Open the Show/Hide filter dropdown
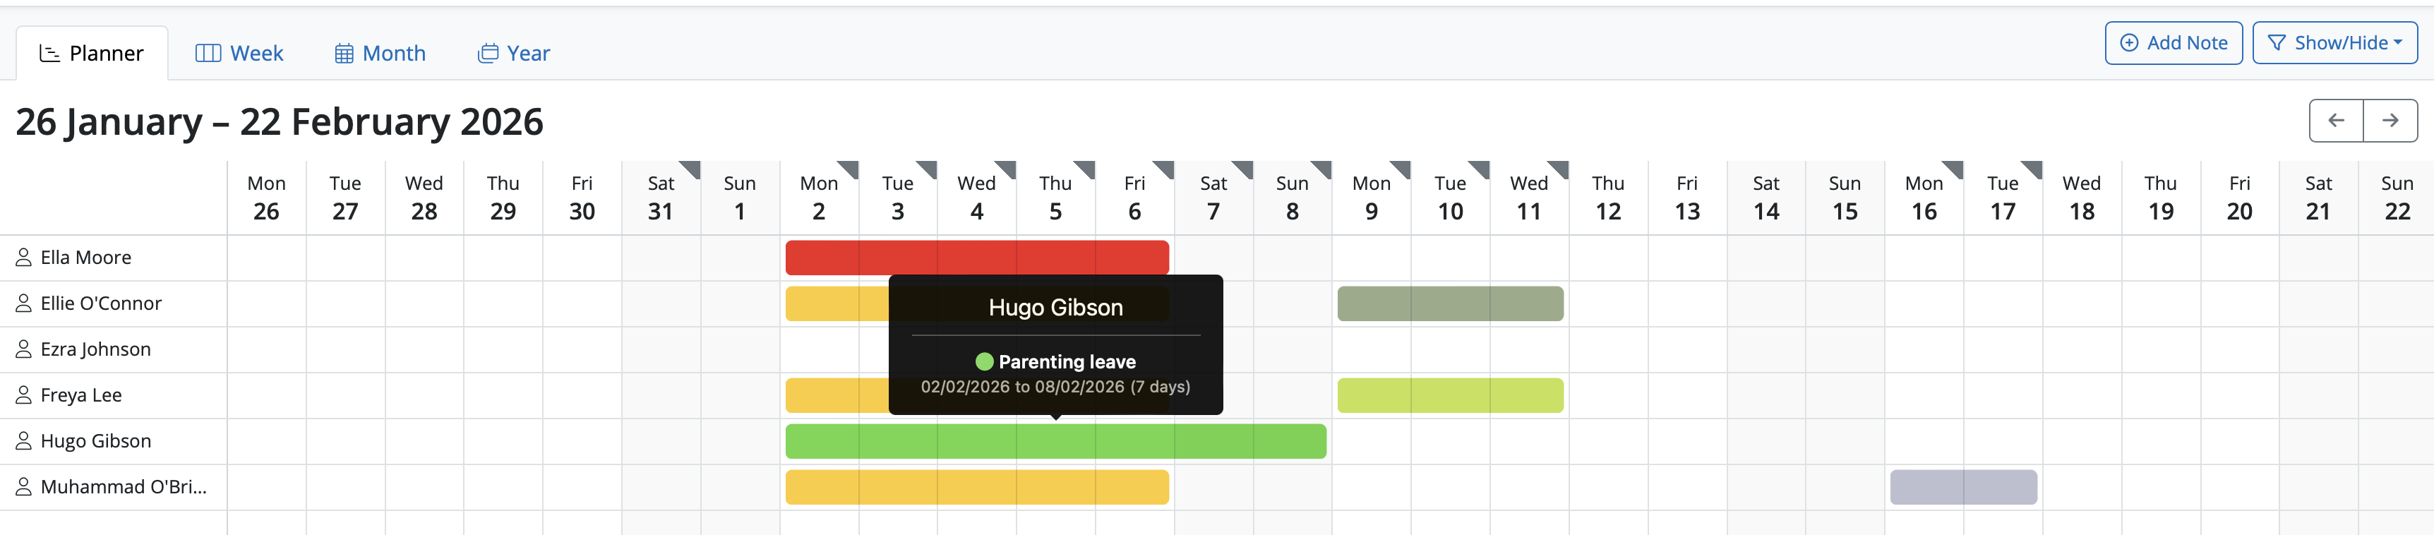The height and width of the screenshot is (535, 2434). point(2334,42)
